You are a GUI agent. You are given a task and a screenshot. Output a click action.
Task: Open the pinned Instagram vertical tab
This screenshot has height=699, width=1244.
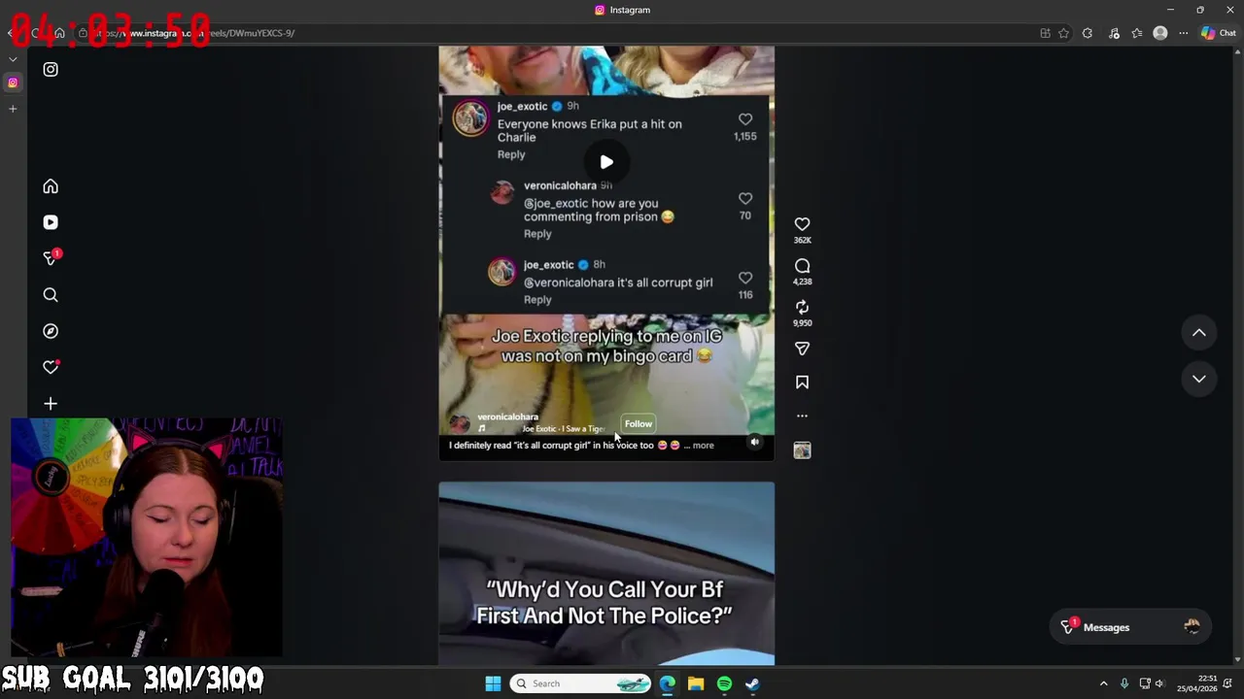pyautogui.click(x=13, y=83)
